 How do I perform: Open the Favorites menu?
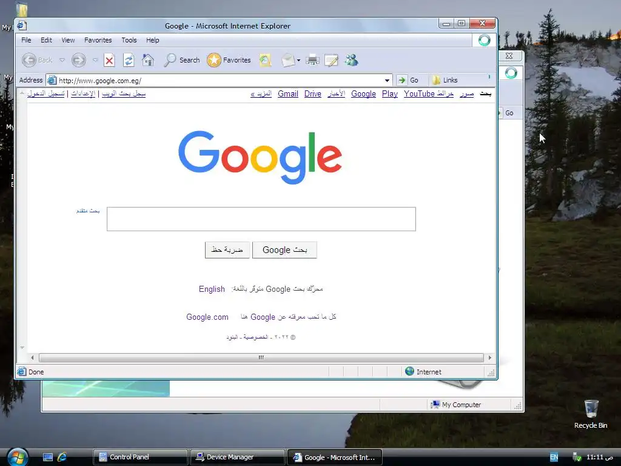(98, 40)
